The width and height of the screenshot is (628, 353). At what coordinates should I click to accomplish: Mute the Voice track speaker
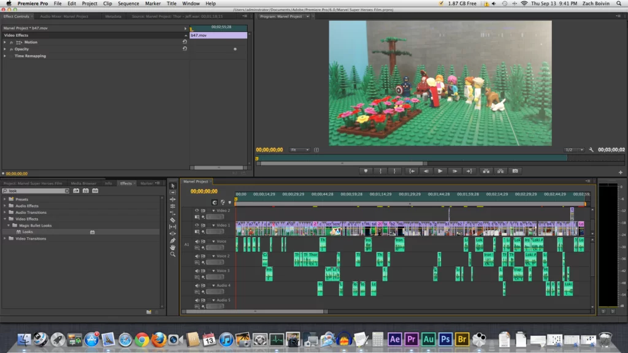pos(197,241)
